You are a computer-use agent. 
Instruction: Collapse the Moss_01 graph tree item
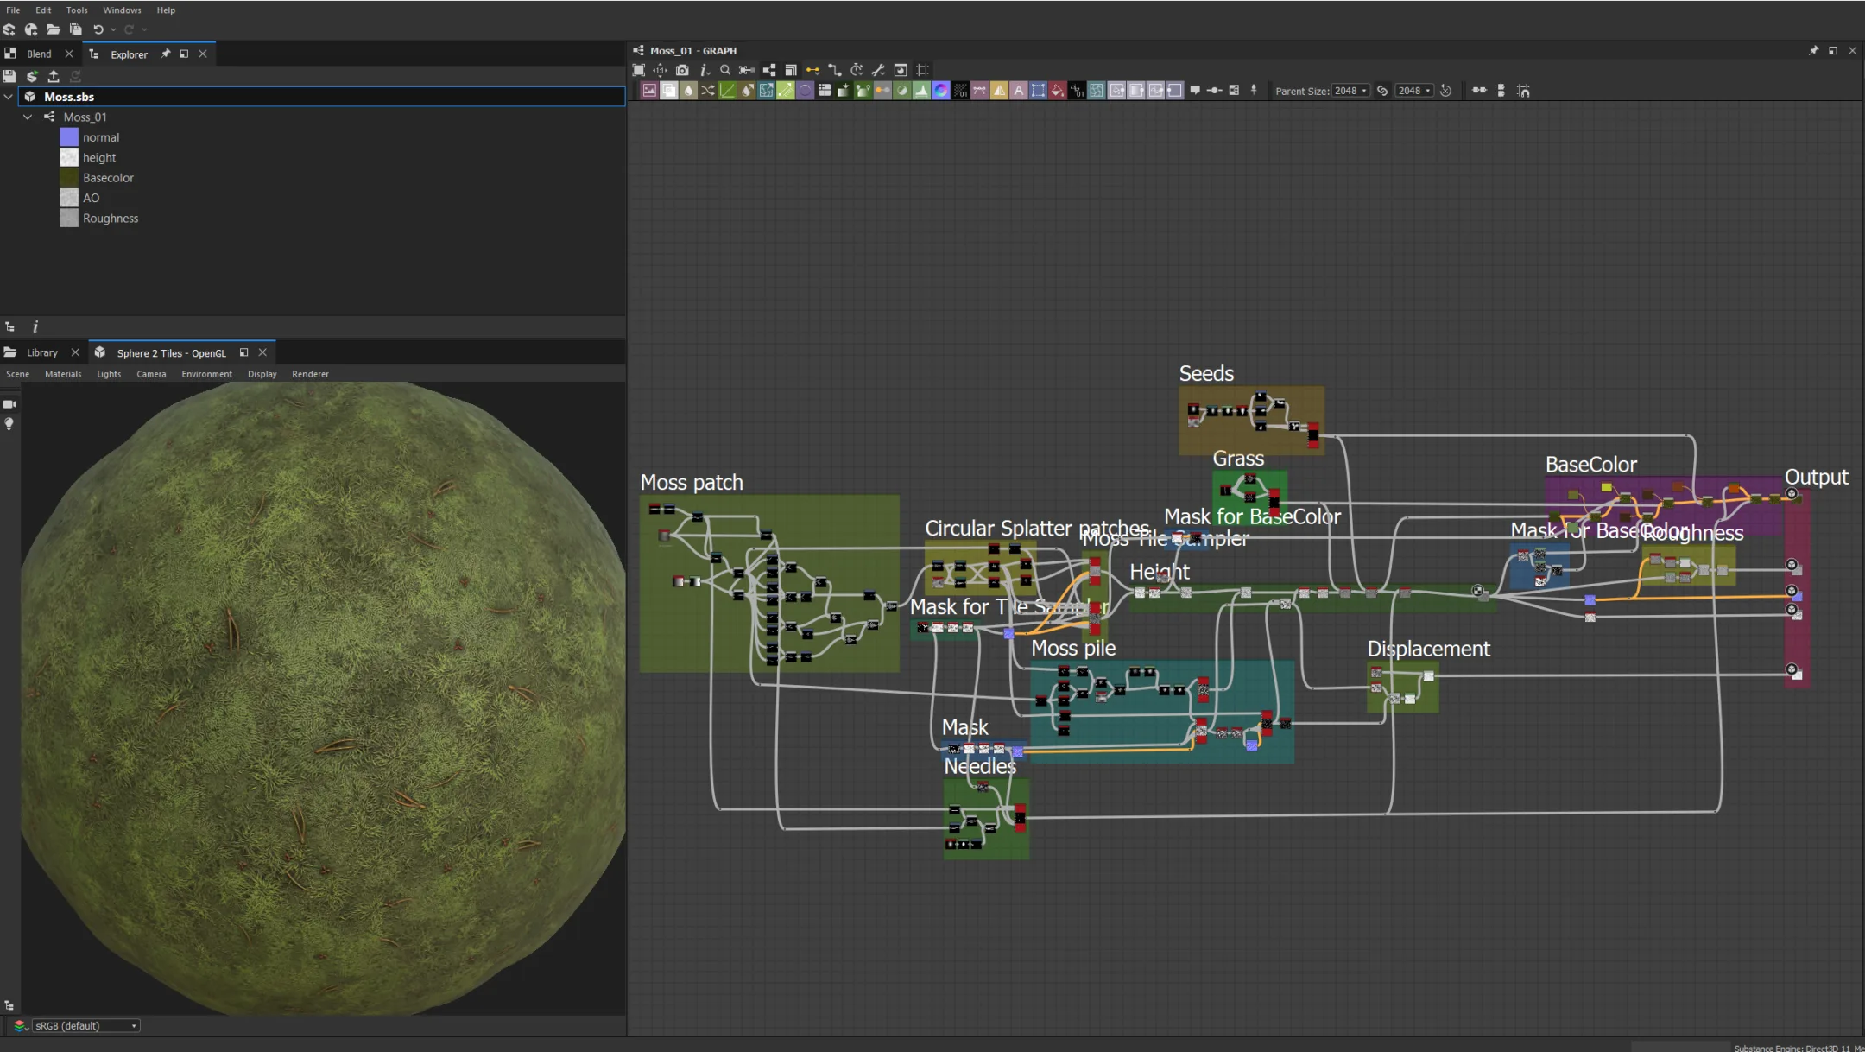[28, 117]
